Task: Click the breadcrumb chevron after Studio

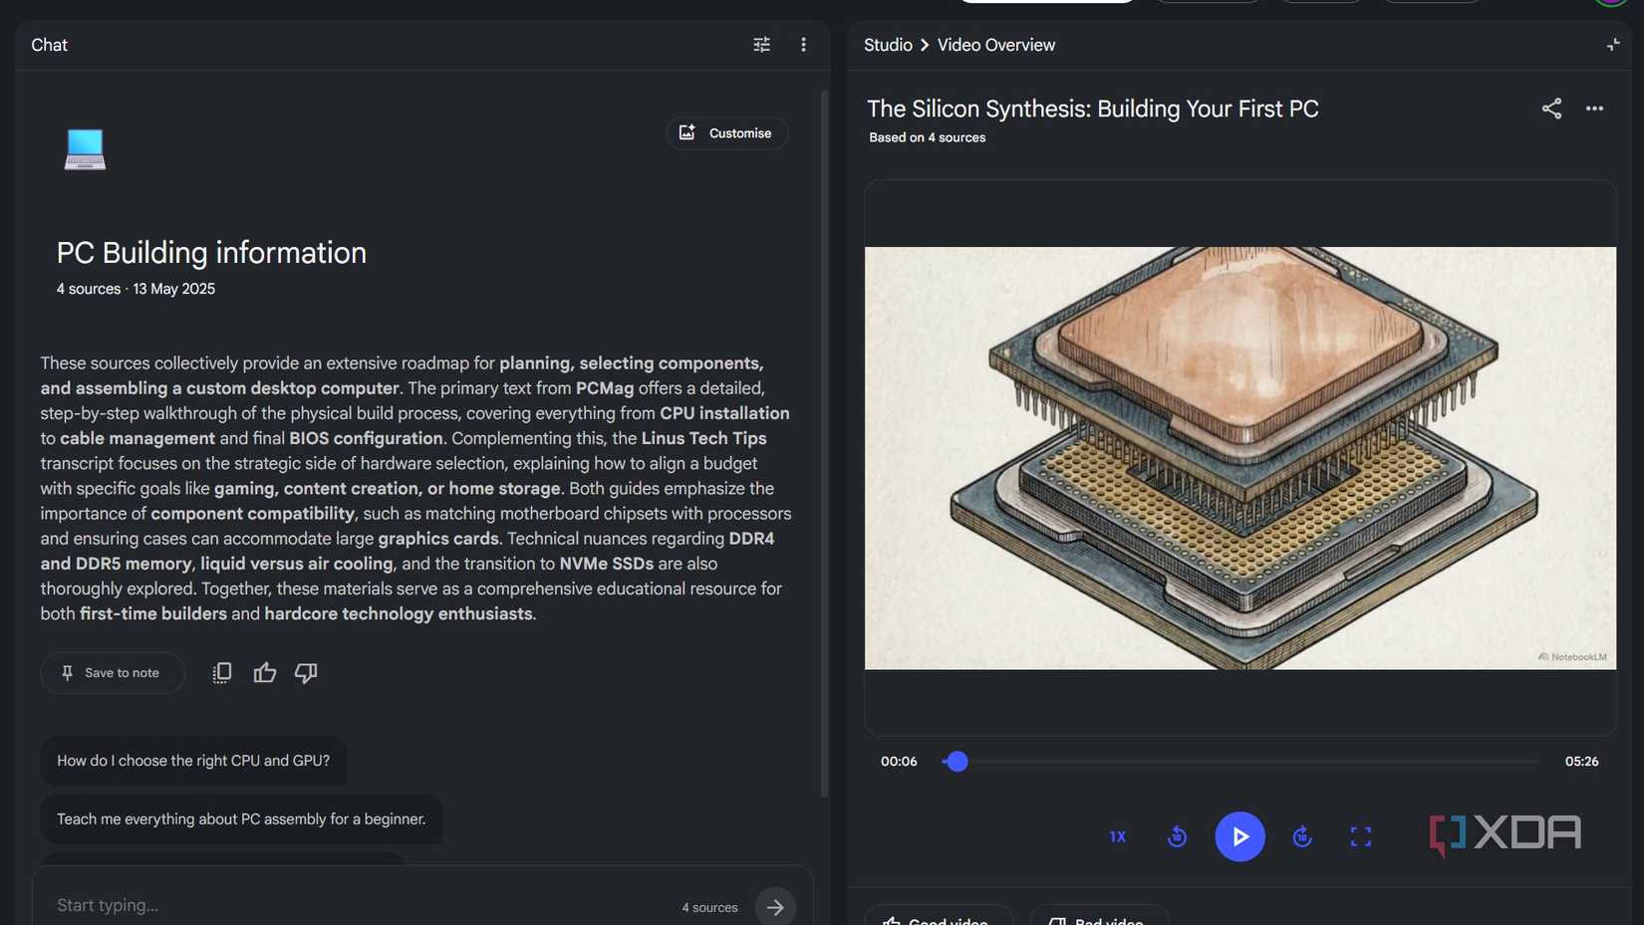Action: [925, 45]
